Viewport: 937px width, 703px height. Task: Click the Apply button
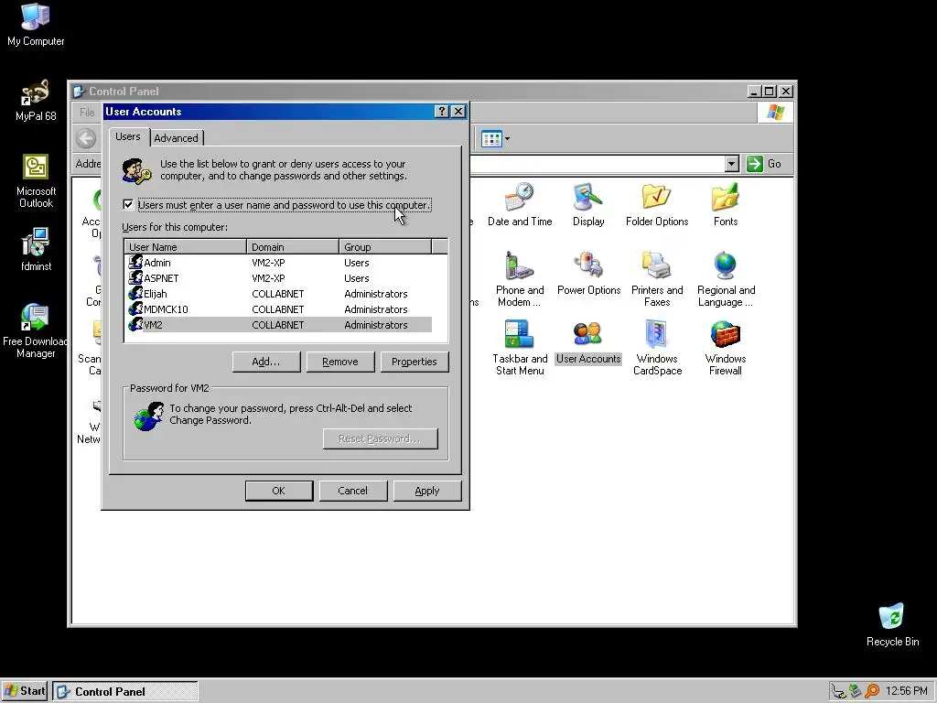click(426, 491)
